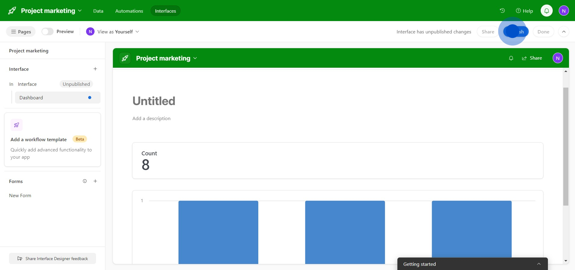Click the Forms info icon
This screenshot has width=575, height=270.
85,181
